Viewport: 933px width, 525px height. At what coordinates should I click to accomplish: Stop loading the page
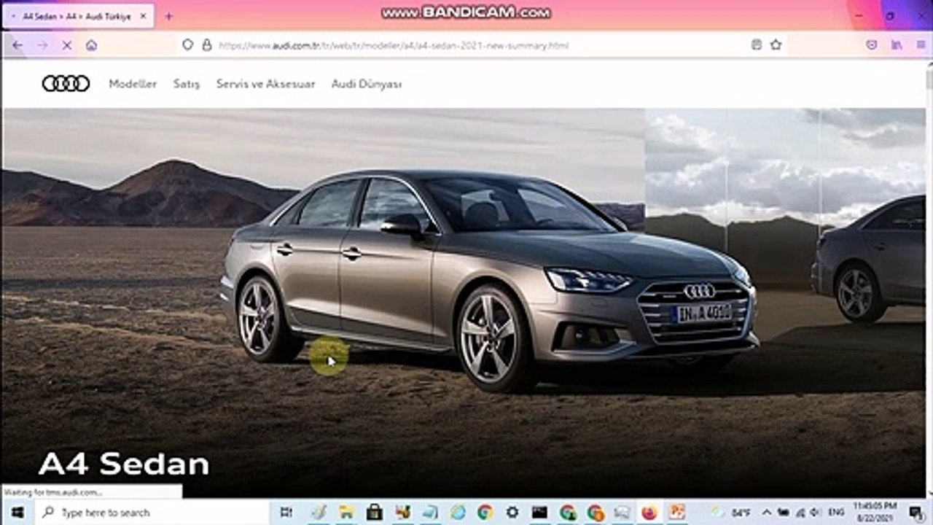click(66, 45)
